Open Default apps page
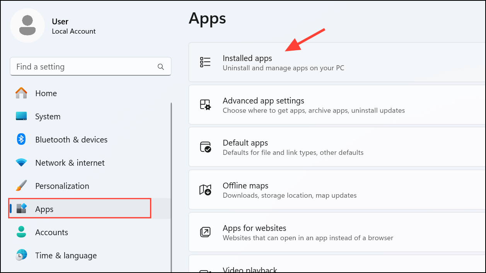 (337, 147)
